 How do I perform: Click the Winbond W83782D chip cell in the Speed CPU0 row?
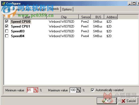[x=61, y=22]
